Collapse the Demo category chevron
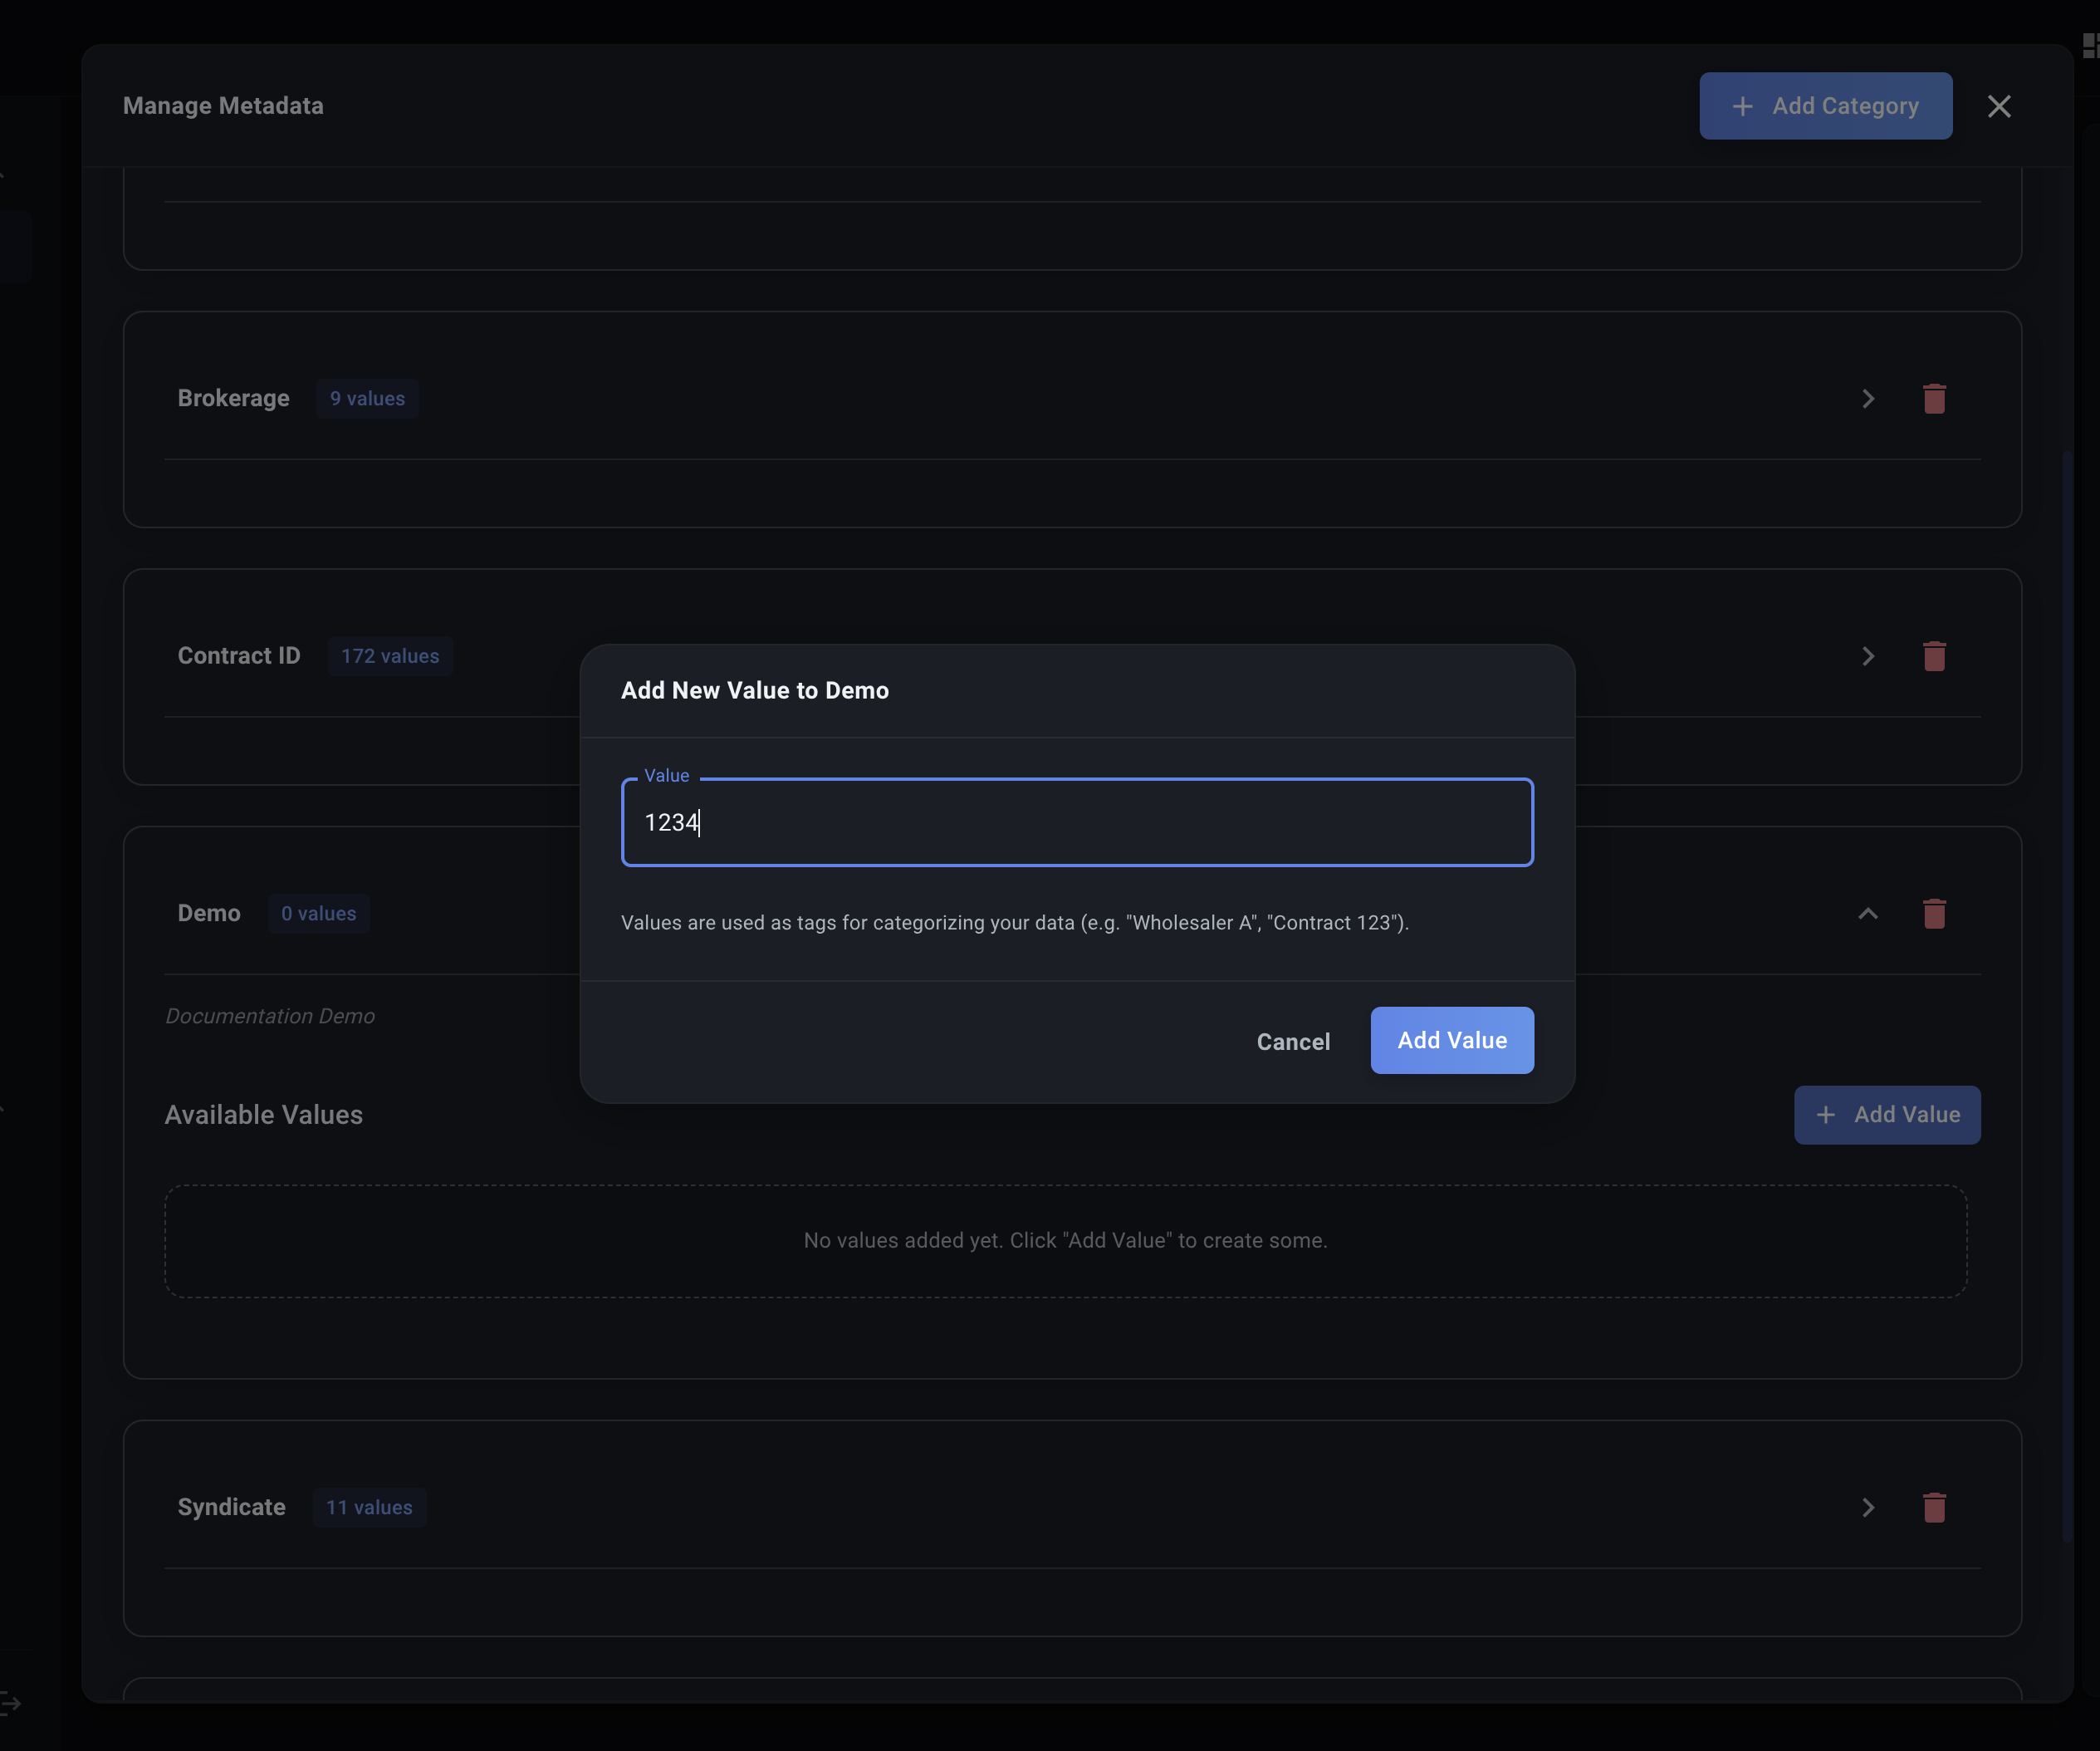The image size is (2100, 1751). (1867, 914)
